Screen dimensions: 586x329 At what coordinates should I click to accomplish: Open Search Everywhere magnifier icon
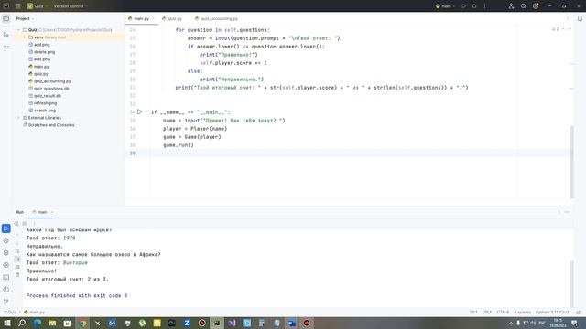click(x=524, y=6)
